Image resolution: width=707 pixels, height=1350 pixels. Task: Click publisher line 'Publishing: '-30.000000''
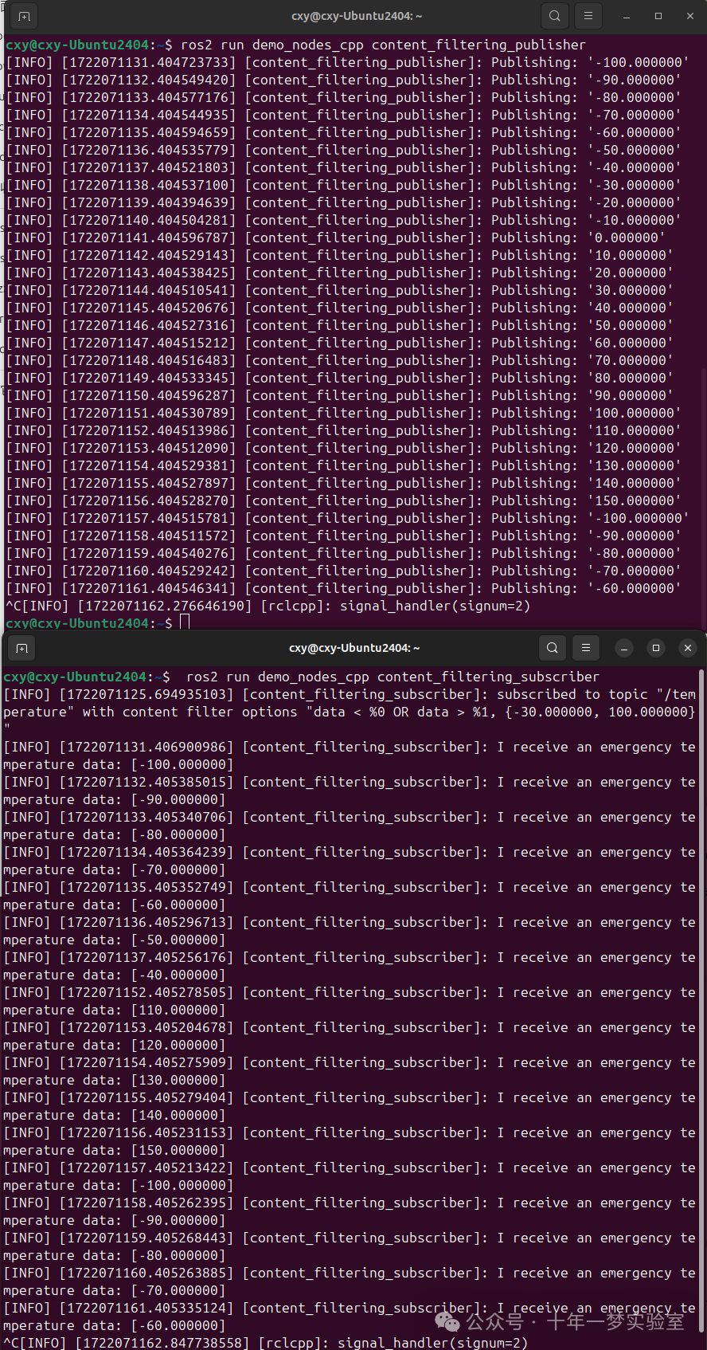point(343,185)
